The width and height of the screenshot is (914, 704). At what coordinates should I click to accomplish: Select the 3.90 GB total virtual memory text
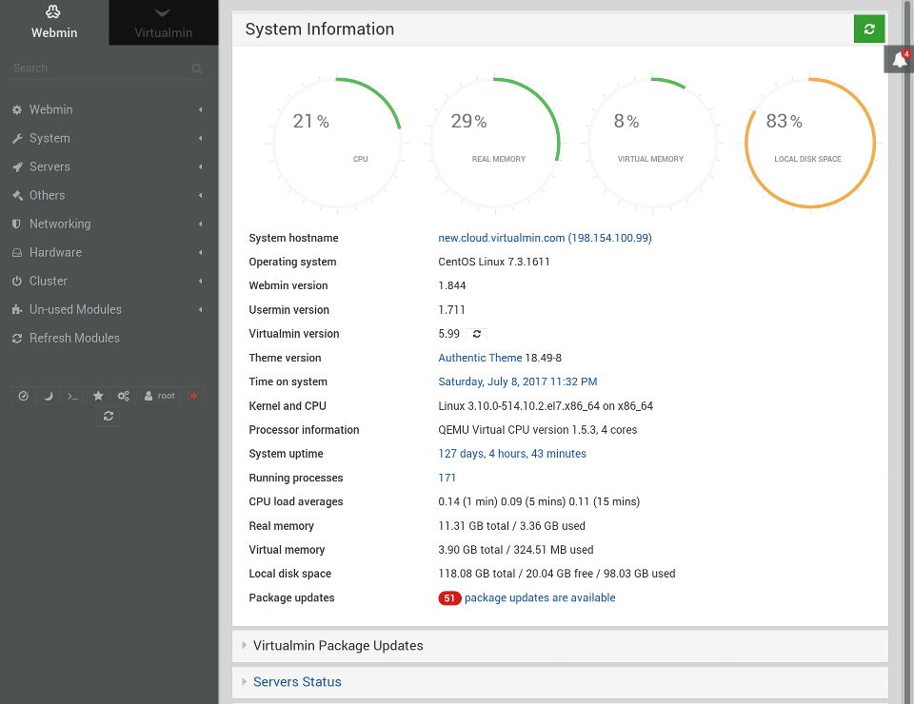click(x=516, y=550)
